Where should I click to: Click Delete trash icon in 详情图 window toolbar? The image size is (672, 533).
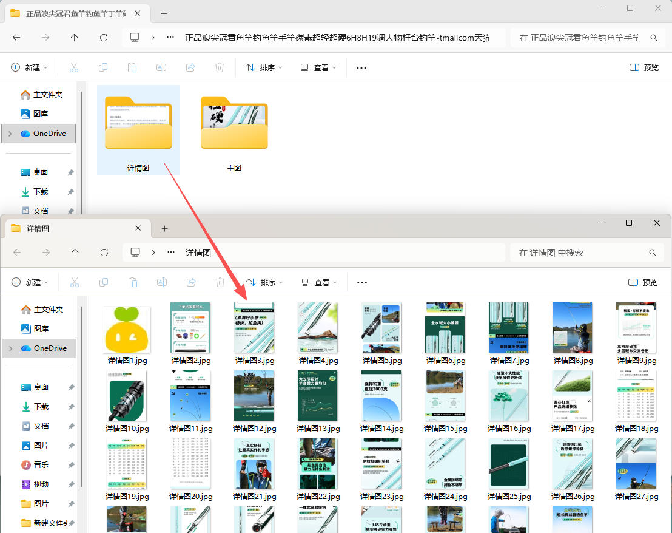pos(220,282)
